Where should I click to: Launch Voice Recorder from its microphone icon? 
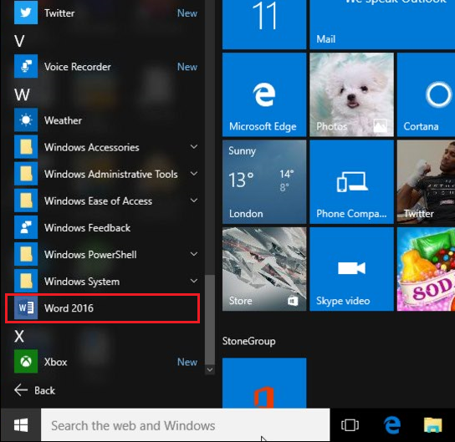(26, 66)
